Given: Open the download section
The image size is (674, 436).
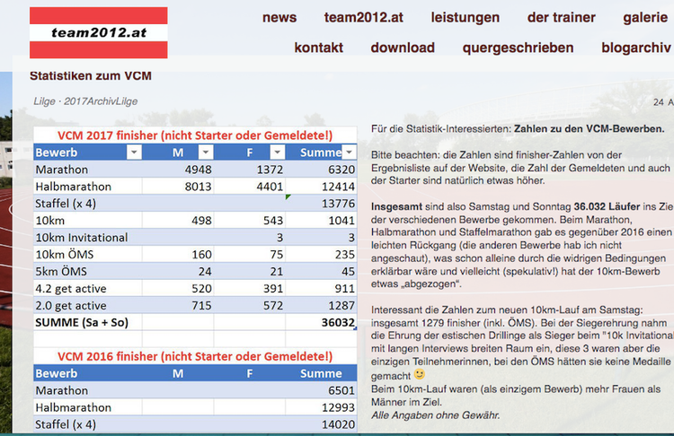Looking at the screenshot, I should (403, 48).
